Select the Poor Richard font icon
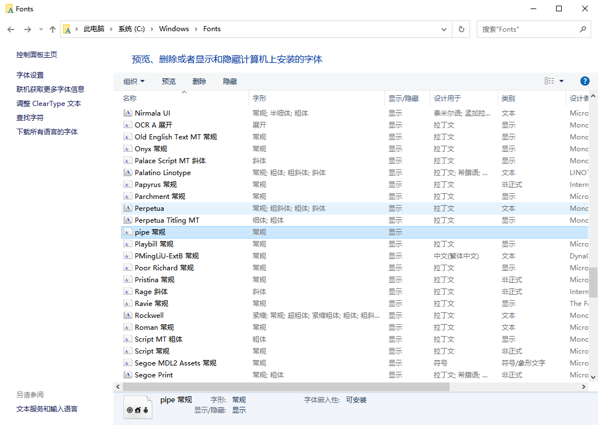Viewport: 598px width, 425px height. coord(128,268)
